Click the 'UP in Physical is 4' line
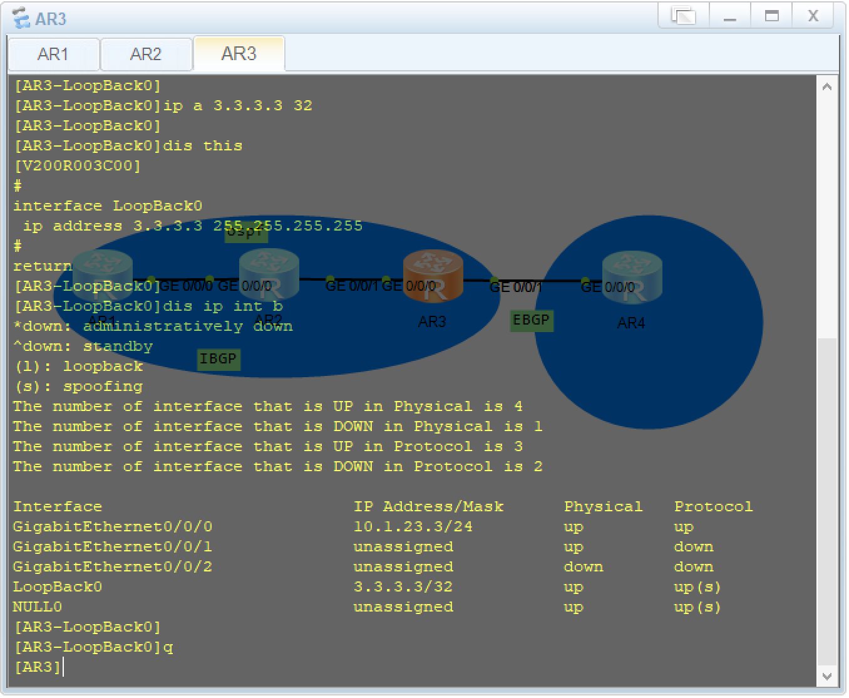 tap(268, 407)
